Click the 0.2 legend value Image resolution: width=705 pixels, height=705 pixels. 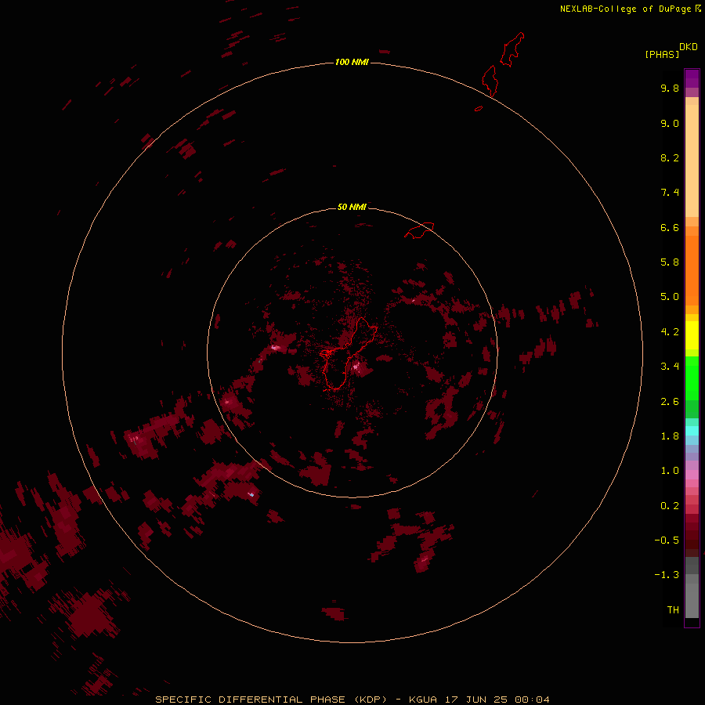(670, 506)
